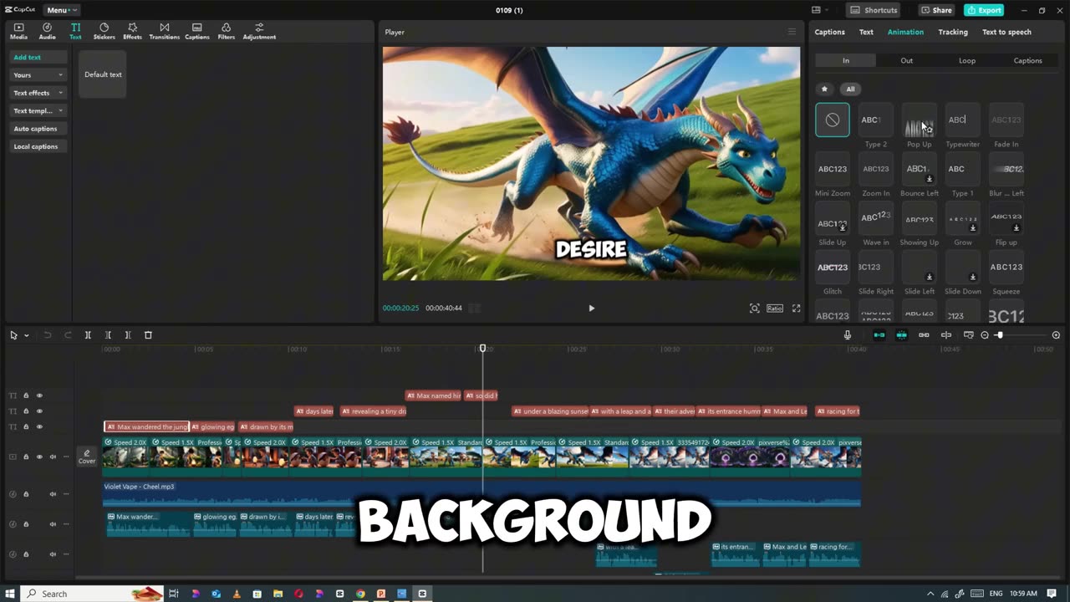Toggle visibility eye of the top text track

pyautogui.click(x=39, y=395)
